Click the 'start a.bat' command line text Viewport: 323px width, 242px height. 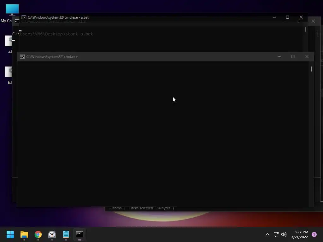79,34
